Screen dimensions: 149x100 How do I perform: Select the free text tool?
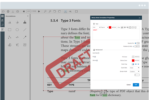(17, 45)
